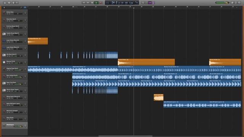
Task: Click the Digging Deep Synth pan knob
Action: coord(26,69)
